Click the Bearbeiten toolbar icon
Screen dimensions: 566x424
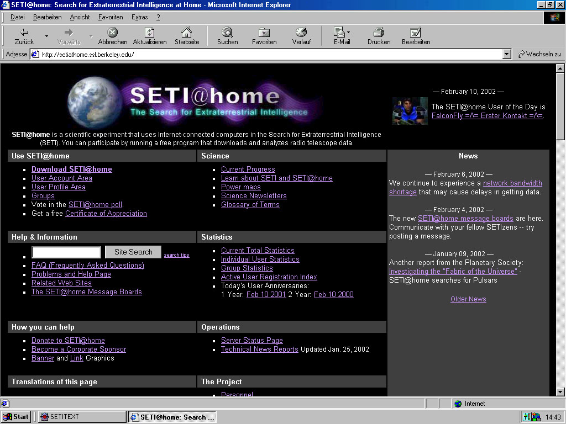416,33
